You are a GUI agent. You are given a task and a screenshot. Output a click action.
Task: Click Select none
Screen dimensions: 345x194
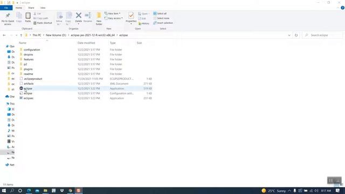coord(161,18)
